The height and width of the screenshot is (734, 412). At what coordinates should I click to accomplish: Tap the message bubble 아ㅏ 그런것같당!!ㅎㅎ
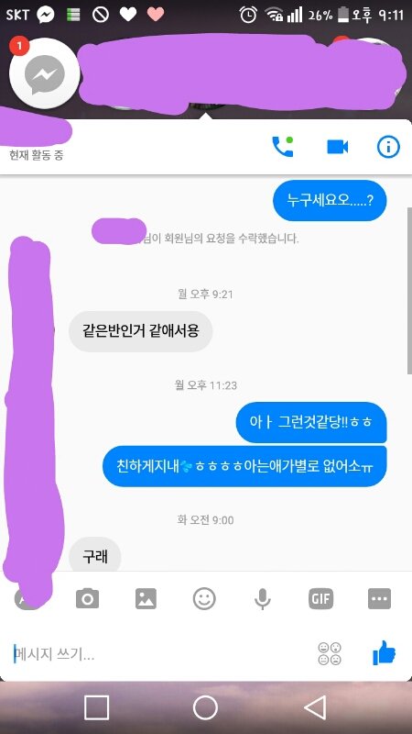311,422
